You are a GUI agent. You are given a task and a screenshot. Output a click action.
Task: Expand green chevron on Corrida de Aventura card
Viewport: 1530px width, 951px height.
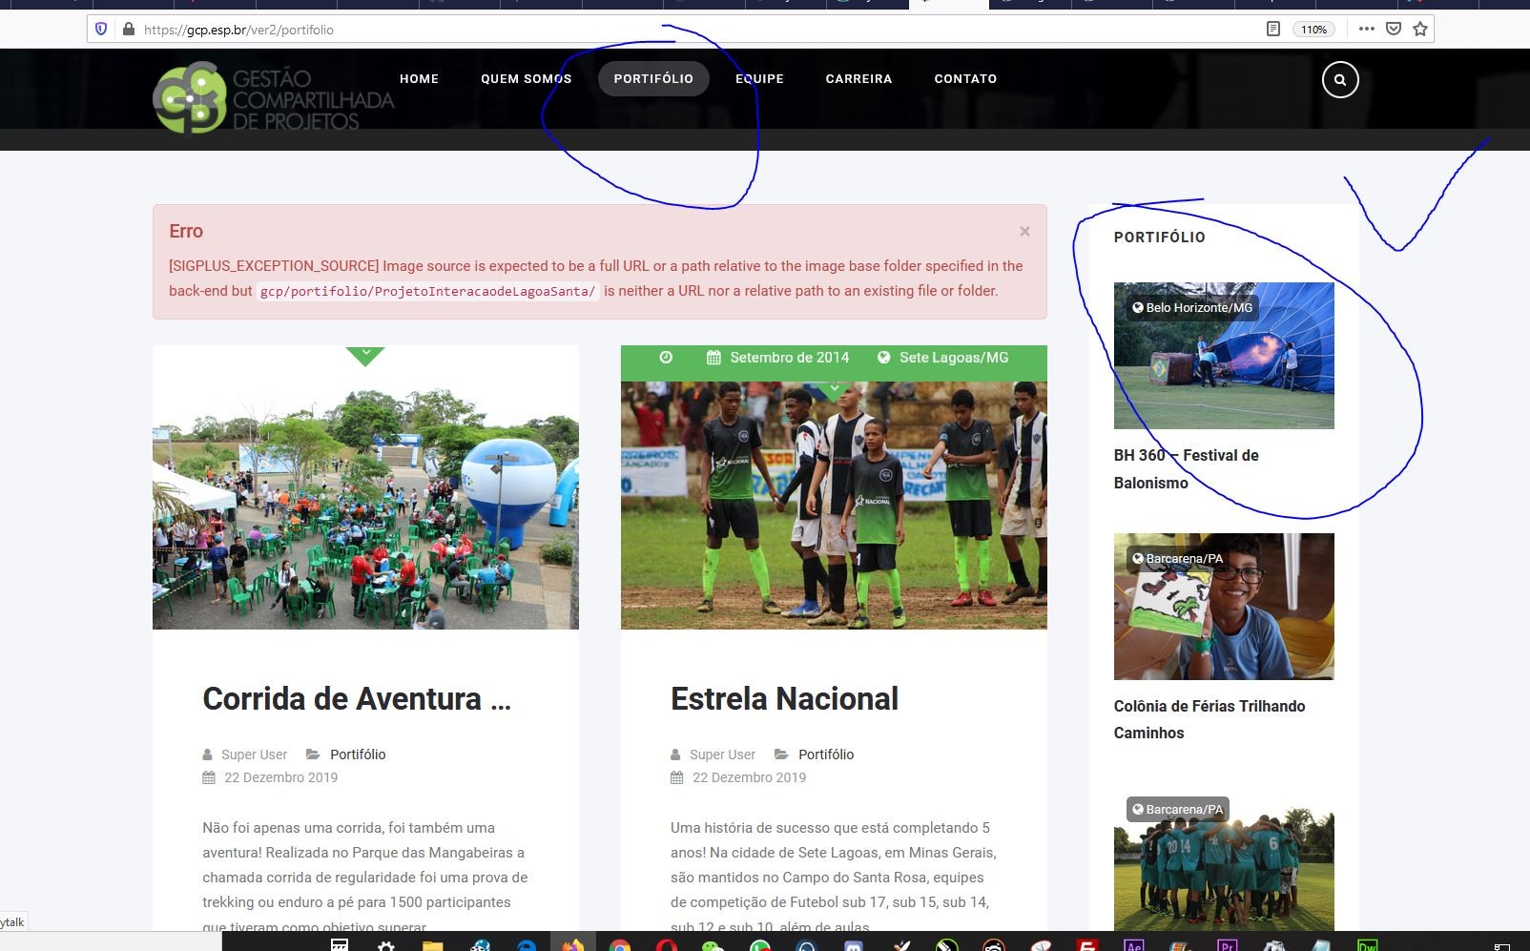tap(365, 356)
